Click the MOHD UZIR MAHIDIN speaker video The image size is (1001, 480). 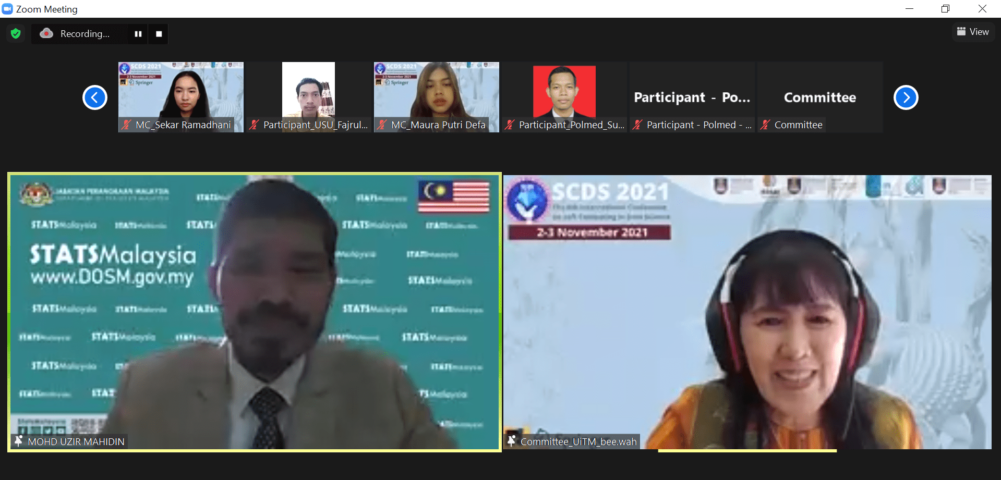(255, 312)
